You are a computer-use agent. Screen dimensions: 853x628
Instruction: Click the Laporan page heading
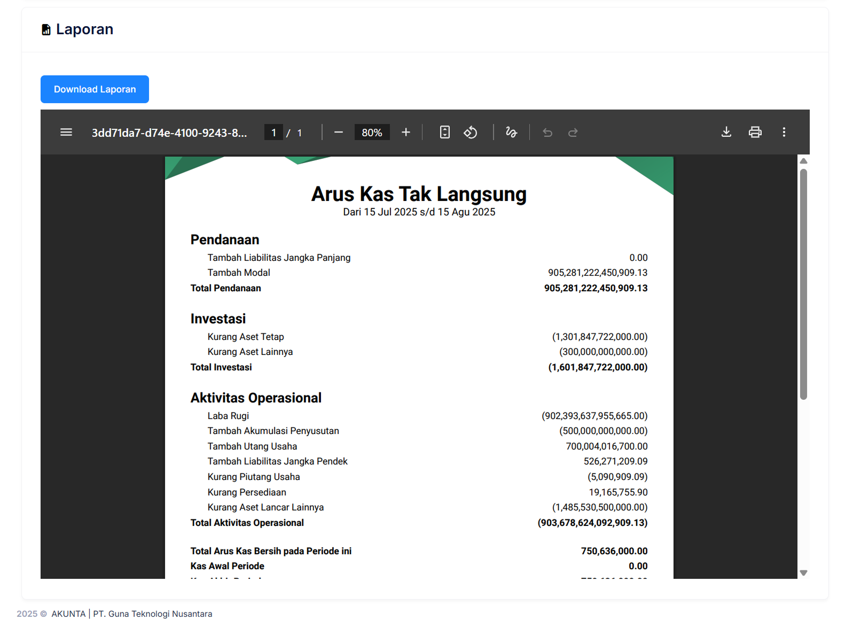[x=84, y=29]
